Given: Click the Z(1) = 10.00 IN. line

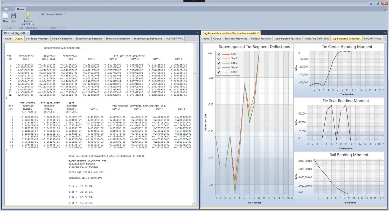Looking at the screenshot, I should click(80, 186).
